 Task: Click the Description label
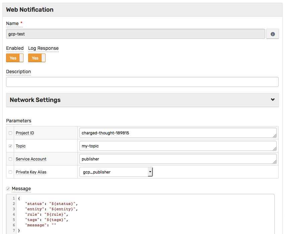pyautogui.click(x=18, y=72)
